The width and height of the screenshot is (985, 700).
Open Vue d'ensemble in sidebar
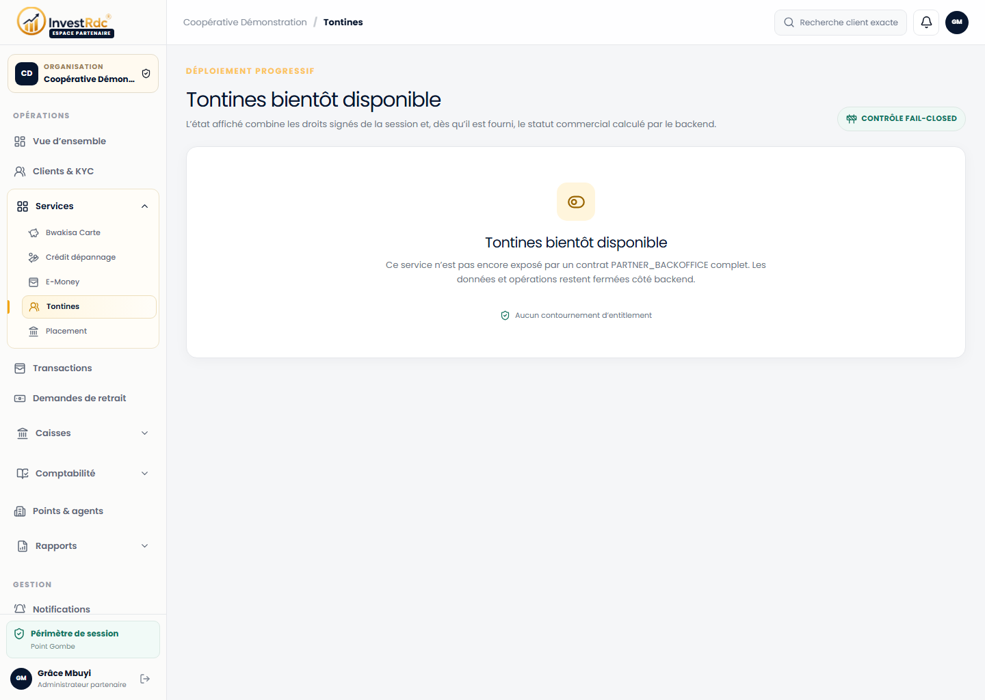[x=83, y=142]
